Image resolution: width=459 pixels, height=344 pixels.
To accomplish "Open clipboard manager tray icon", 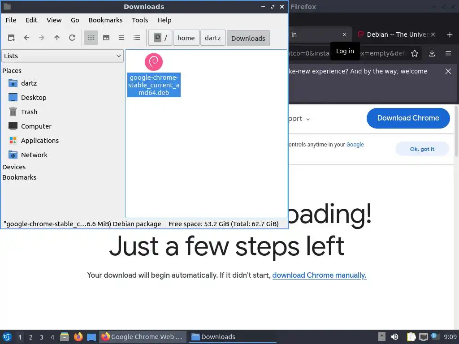I will (411, 337).
